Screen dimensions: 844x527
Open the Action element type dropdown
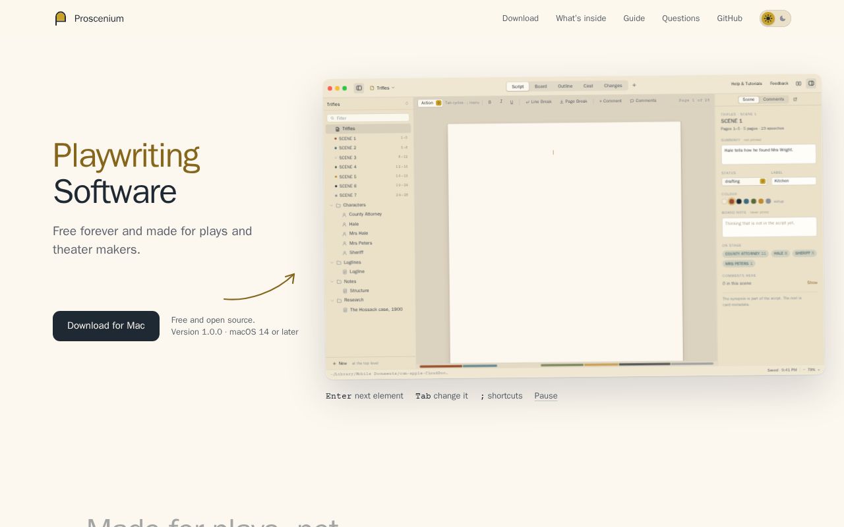tap(431, 103)
